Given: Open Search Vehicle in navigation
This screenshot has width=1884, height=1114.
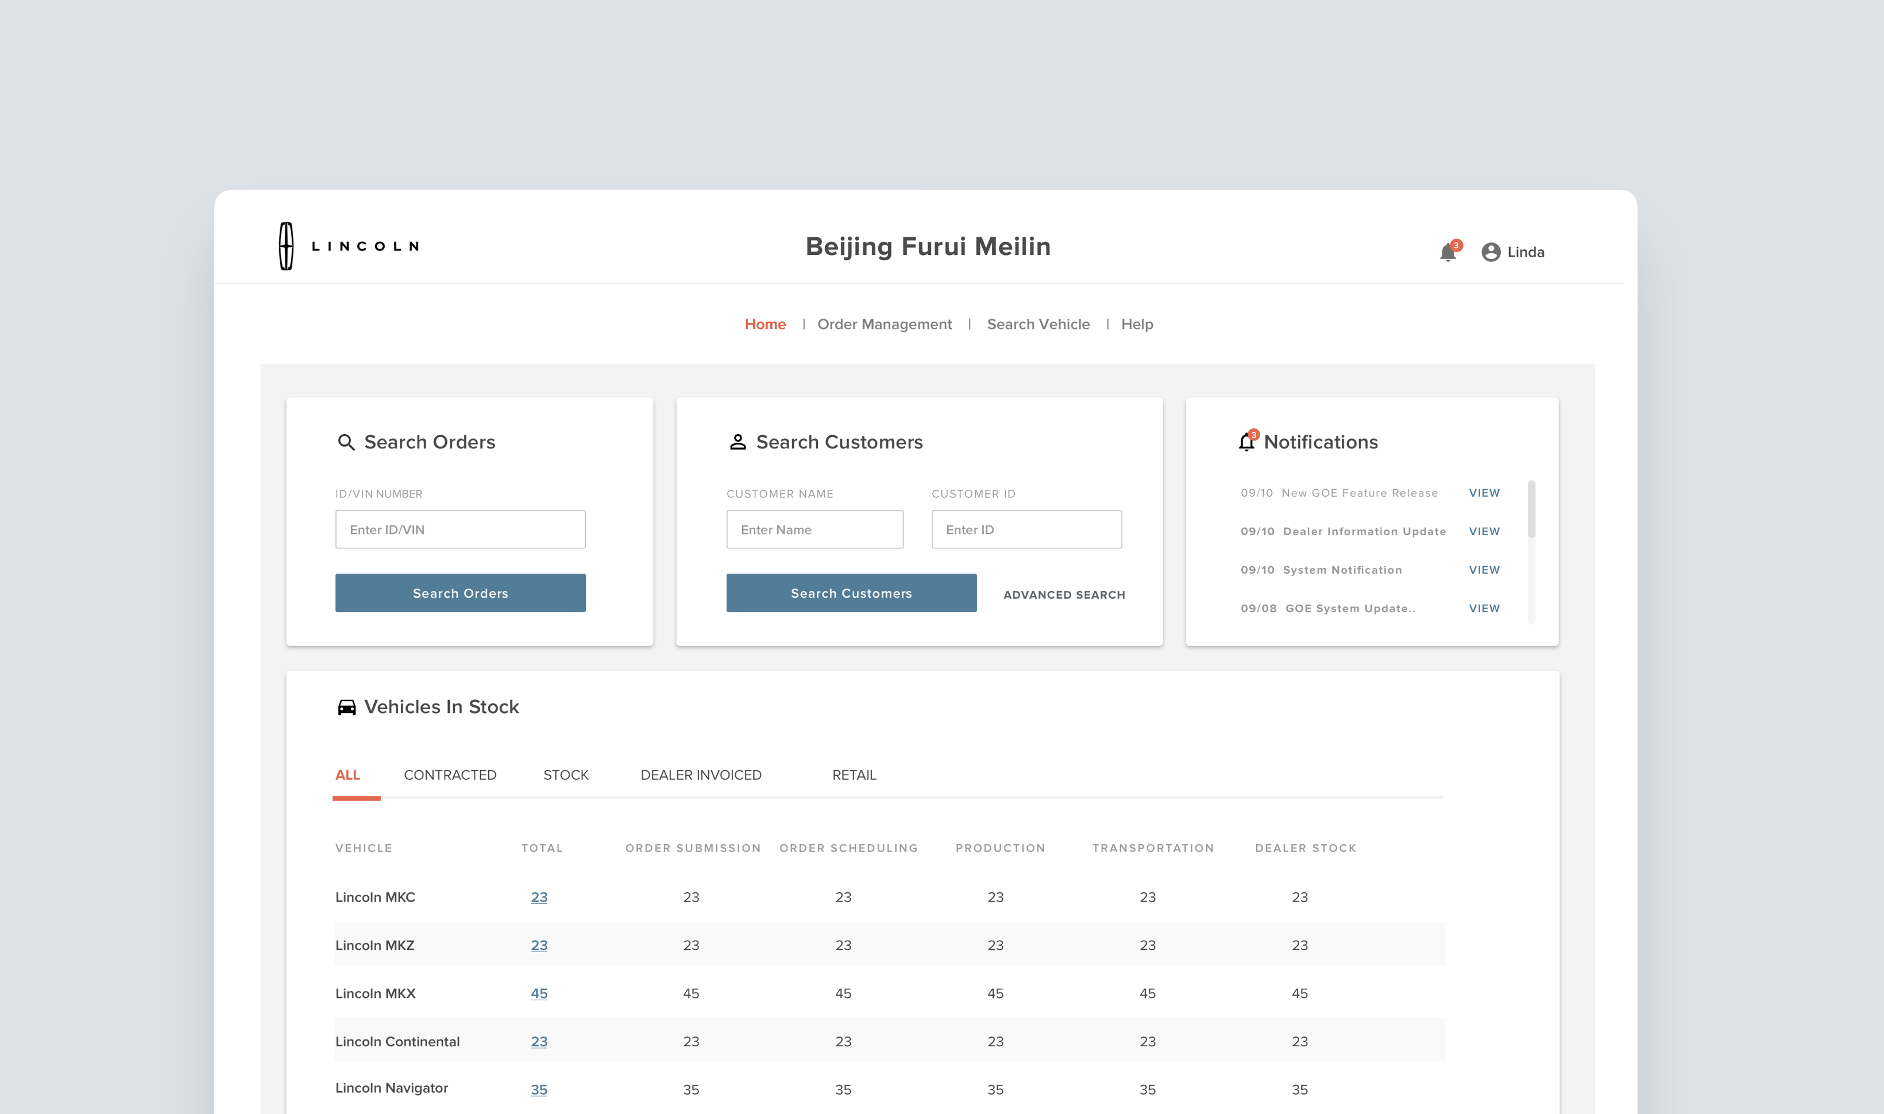Looking at the screenshot, I should pos(1038,324).
